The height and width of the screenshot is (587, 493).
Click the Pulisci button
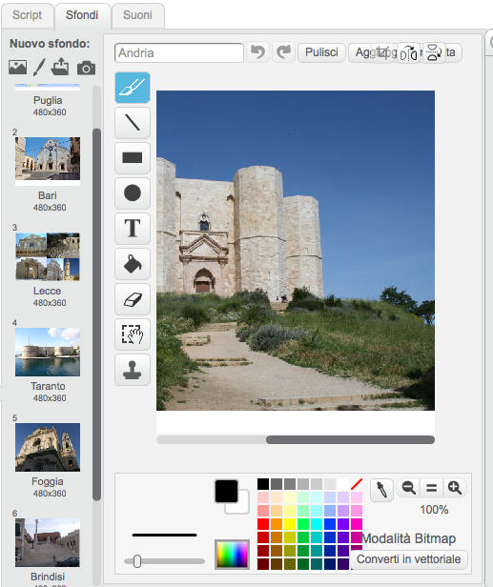pos(321,52)
